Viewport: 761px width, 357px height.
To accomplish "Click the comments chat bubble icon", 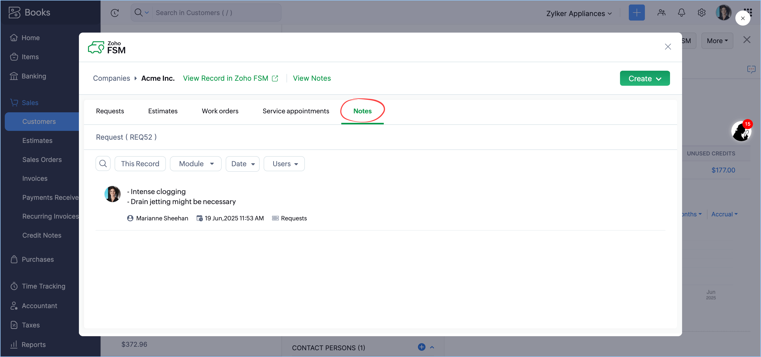I will [x=751, y=69].
